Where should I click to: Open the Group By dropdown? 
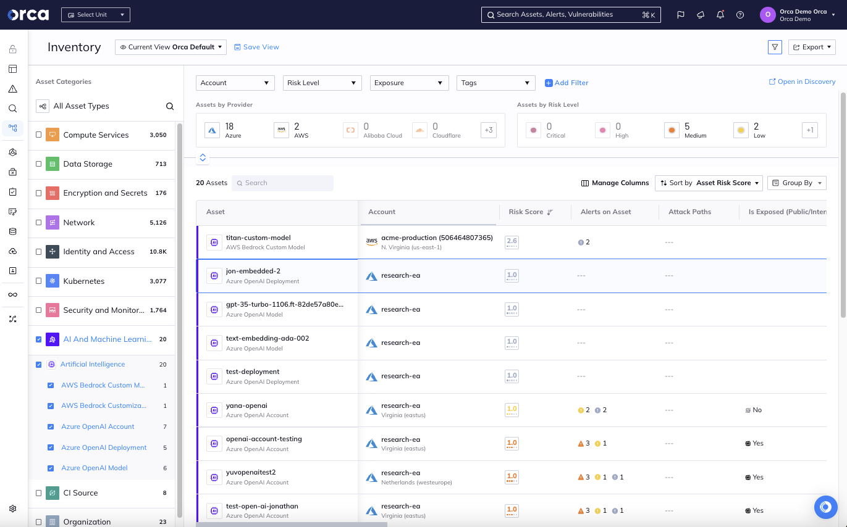click(x=796, y=183)
